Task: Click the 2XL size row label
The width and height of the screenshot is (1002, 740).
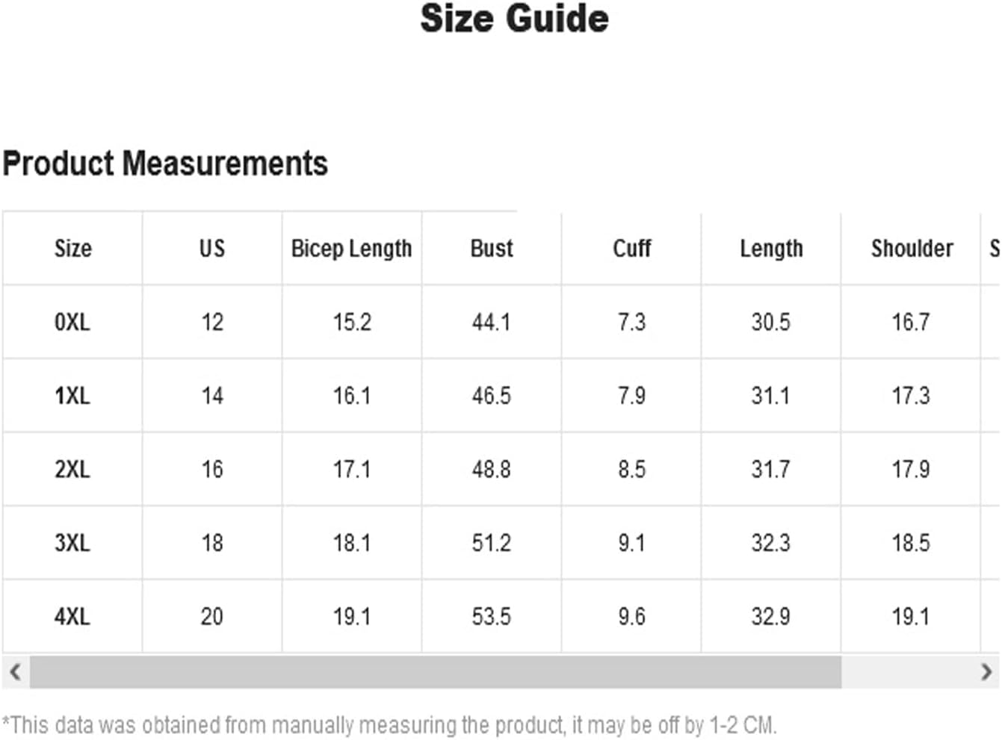Action: 72,469
